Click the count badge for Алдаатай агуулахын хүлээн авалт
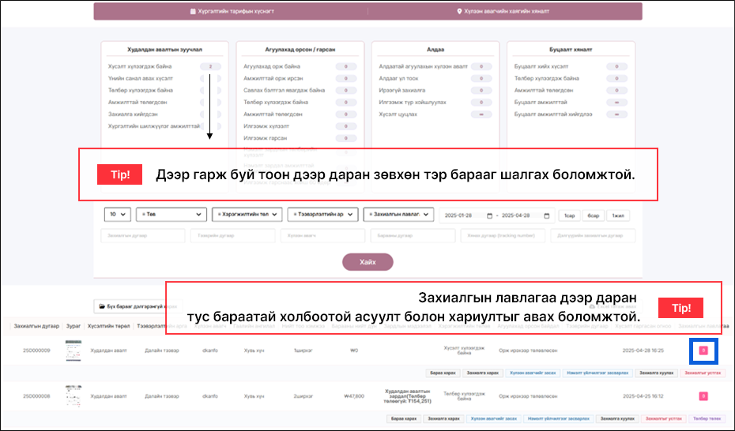 481,67
